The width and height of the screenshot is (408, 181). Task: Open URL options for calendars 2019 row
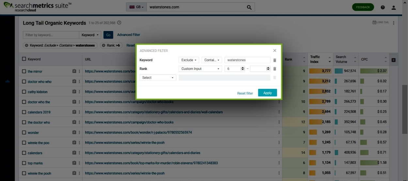[x=279, y=112]
